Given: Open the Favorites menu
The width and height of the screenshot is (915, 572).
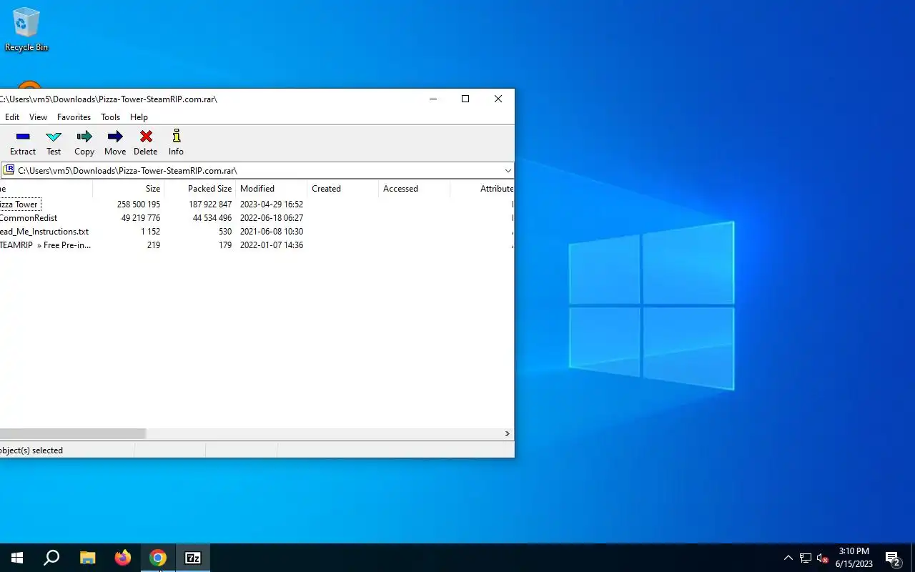Looking at the screenshot, I should point(74,117).
